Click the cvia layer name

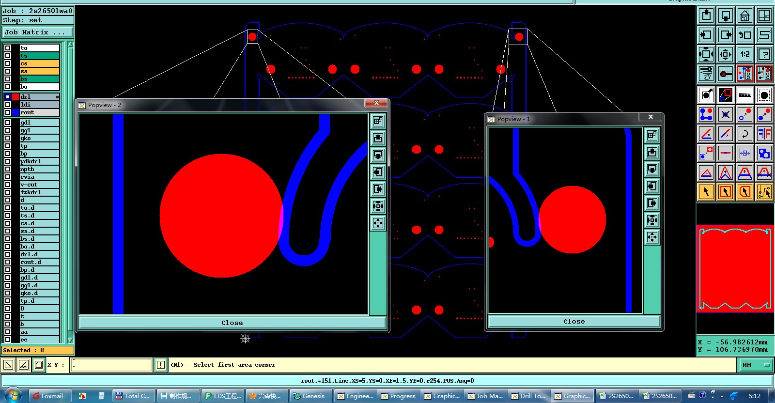tap(28, 177)
